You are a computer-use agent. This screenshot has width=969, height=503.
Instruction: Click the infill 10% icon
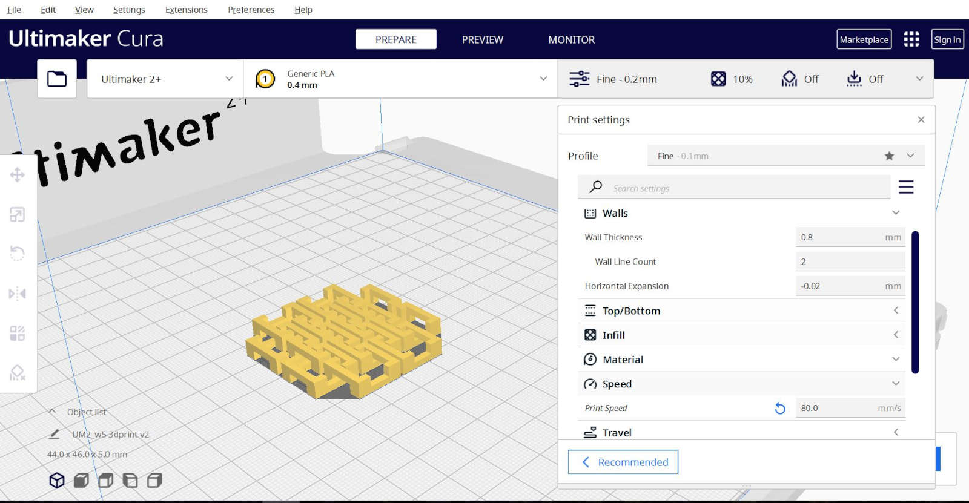click(x=718, y=79)
